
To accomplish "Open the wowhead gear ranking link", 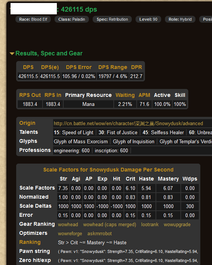I will [x=68, y=224].
